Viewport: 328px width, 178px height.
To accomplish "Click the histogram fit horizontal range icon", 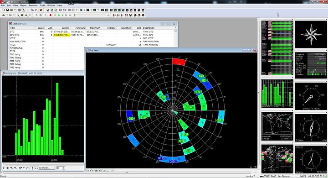I will (x=36, y=168).
